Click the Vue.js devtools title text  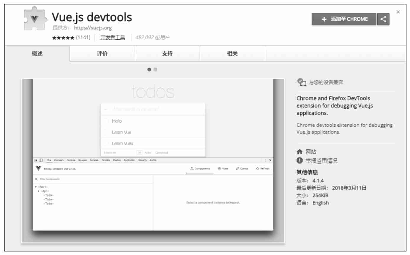pos(92,18)
